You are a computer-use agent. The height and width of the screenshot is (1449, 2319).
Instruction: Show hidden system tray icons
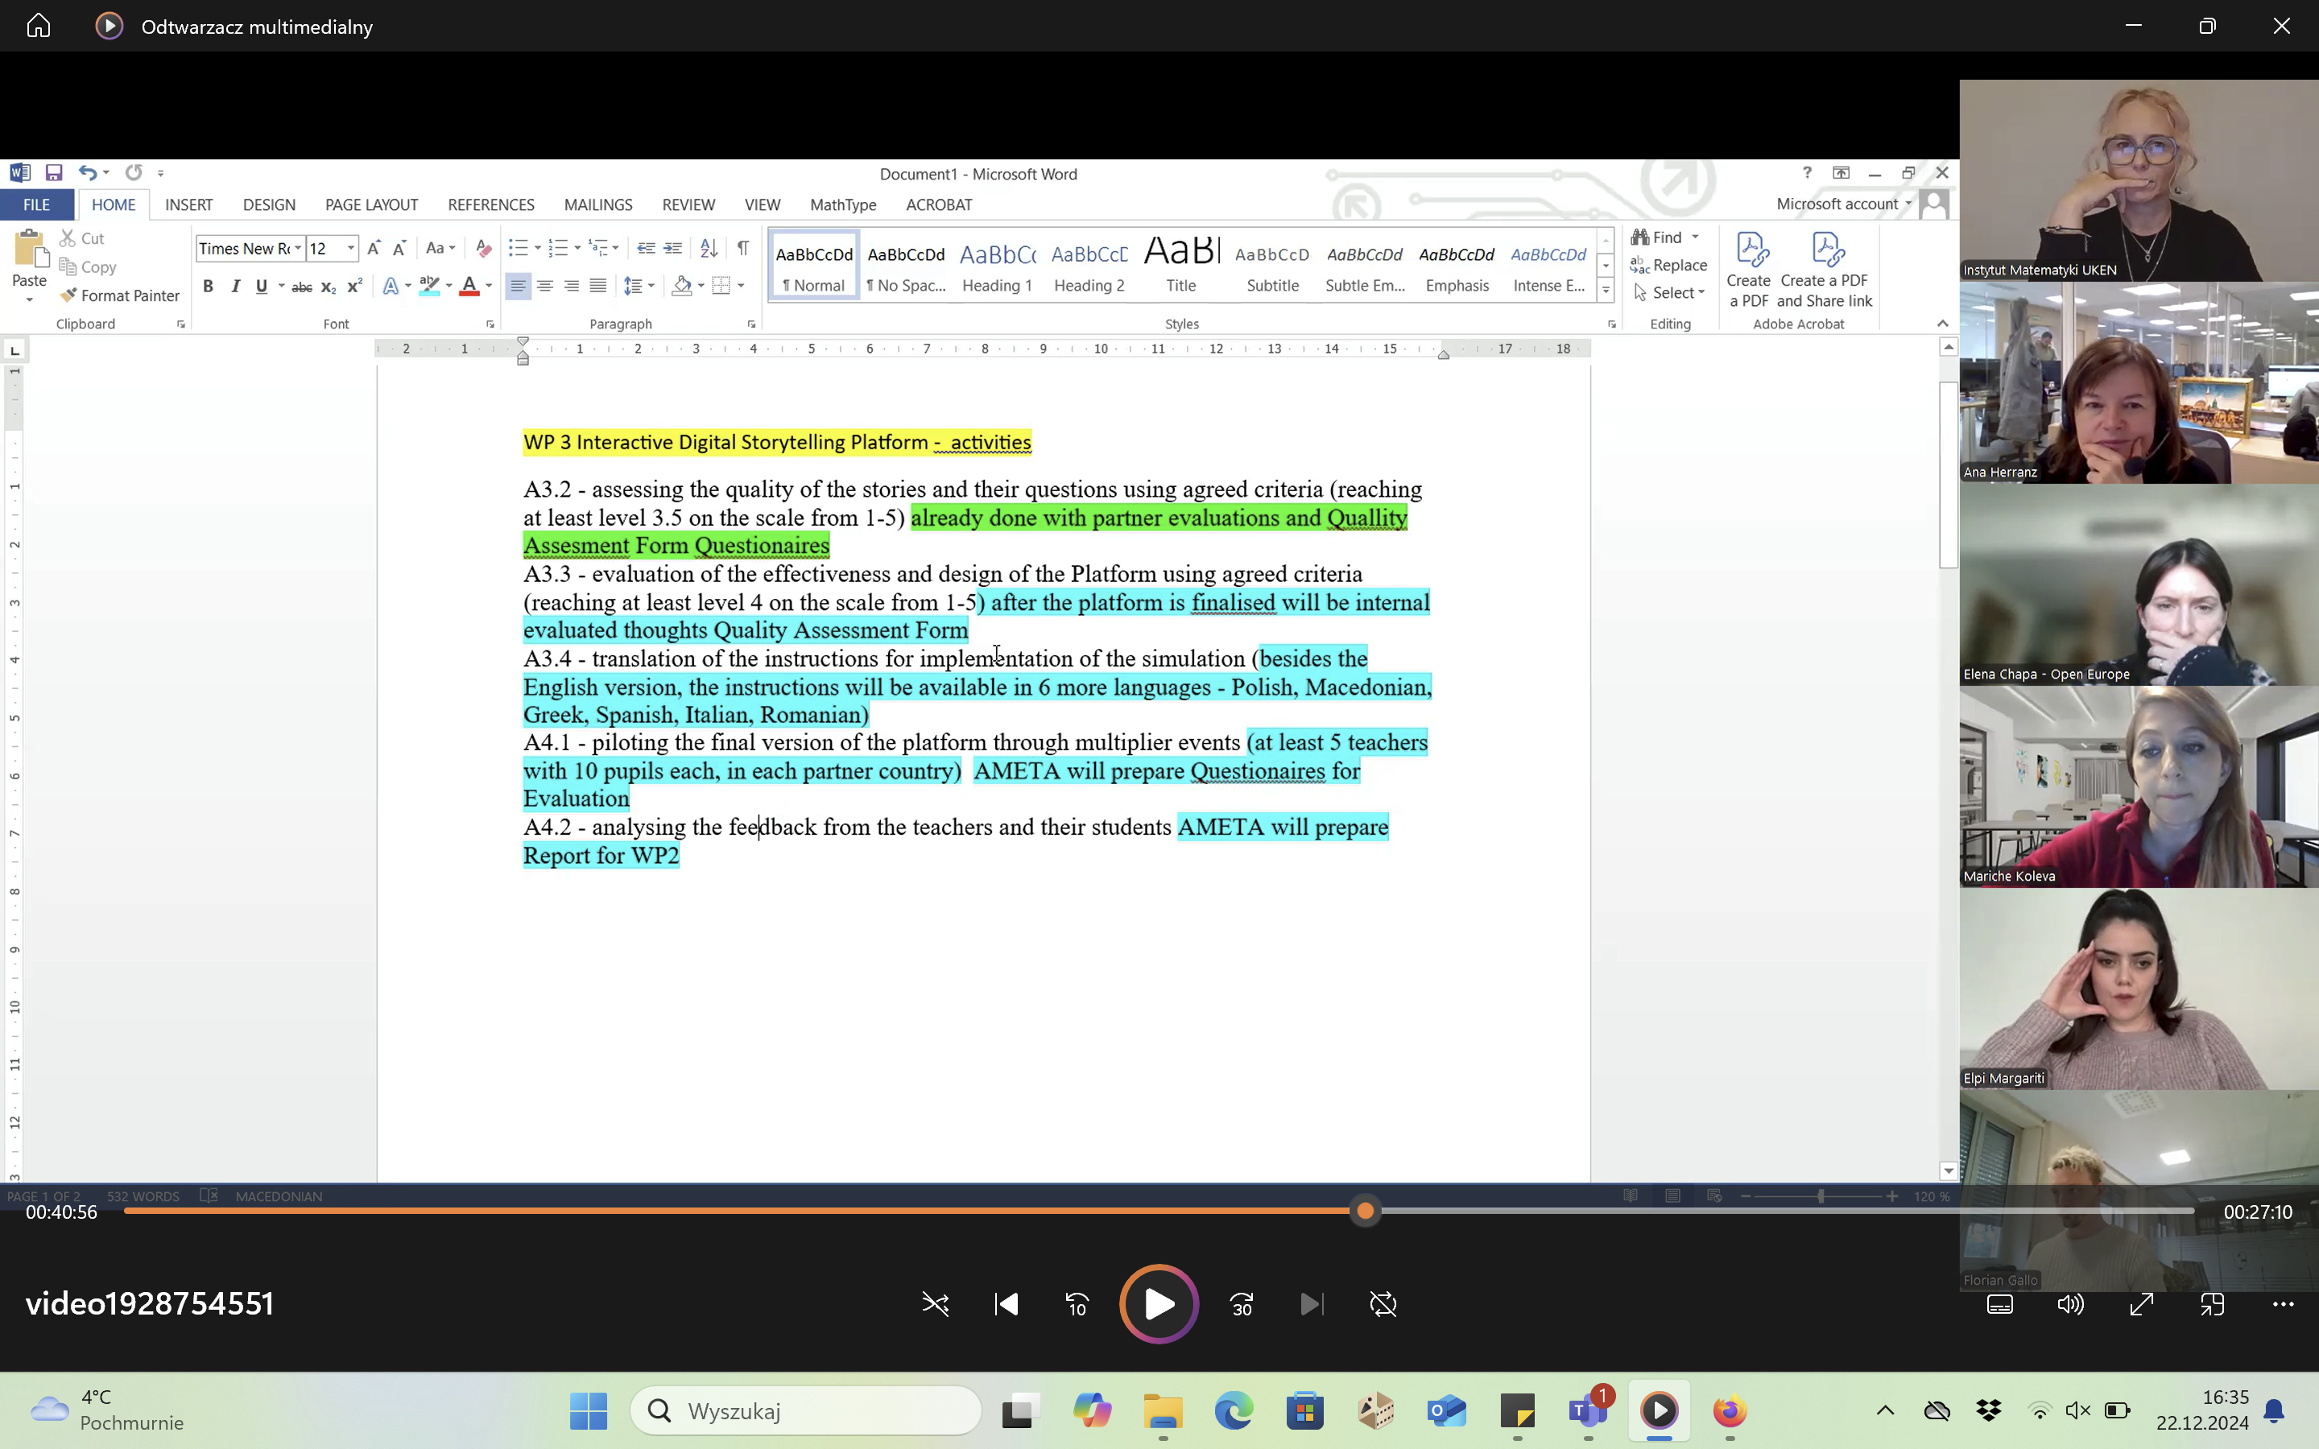1885,1410
